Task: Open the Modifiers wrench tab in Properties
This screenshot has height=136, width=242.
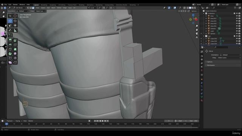Action: [202, 83]
